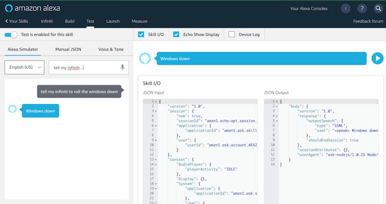Click the "shouldEndSession": true line
386x204 pixels.
click(x=332, y=140)
